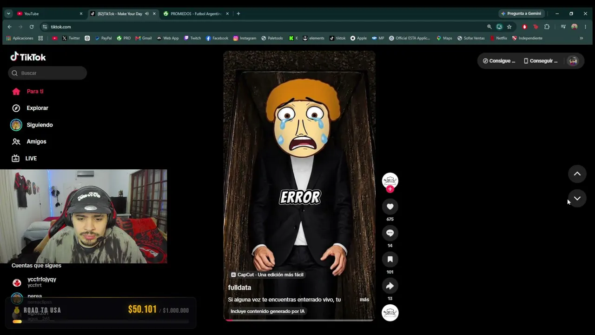Image resolution: width=595 pixels, height=335 pixels.
Task: Open the Twitch bookmark
Action: (192, 38)
